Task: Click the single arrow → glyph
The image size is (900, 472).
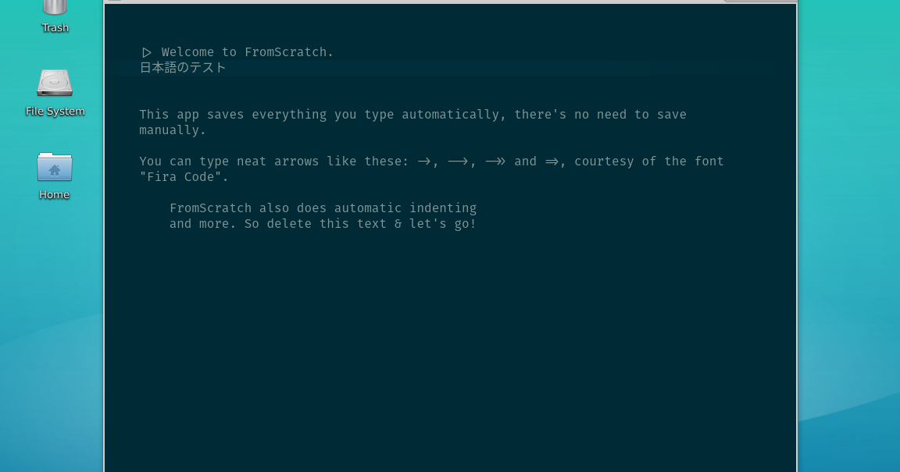Action: [x=424, y=161]
